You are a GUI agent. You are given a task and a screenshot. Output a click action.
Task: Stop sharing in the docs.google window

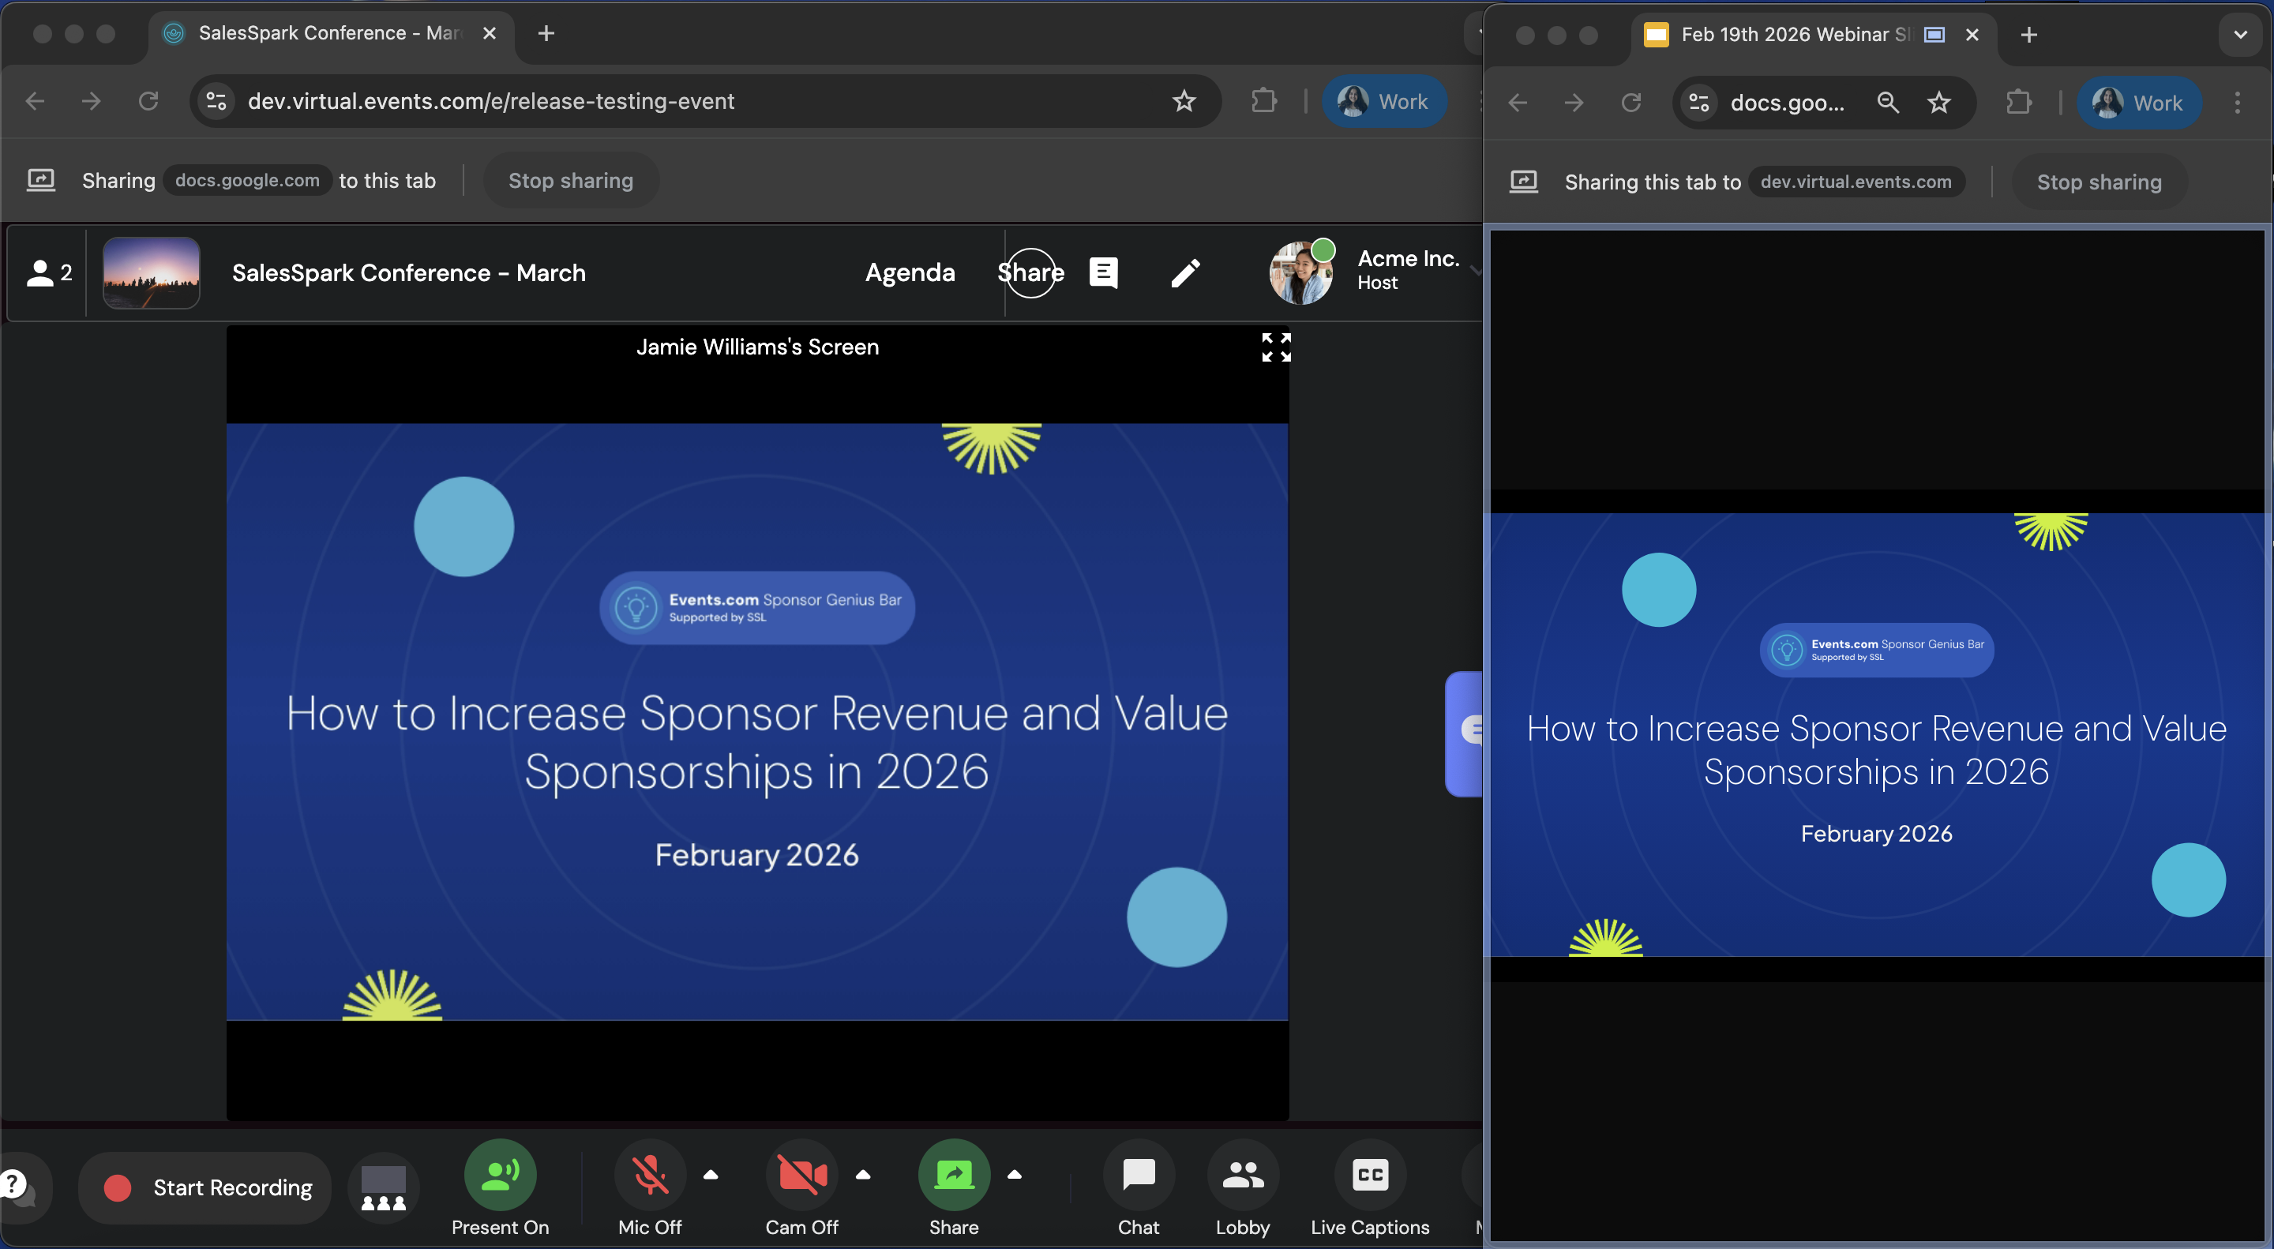pyautogui.click(x=2099, y=182)
